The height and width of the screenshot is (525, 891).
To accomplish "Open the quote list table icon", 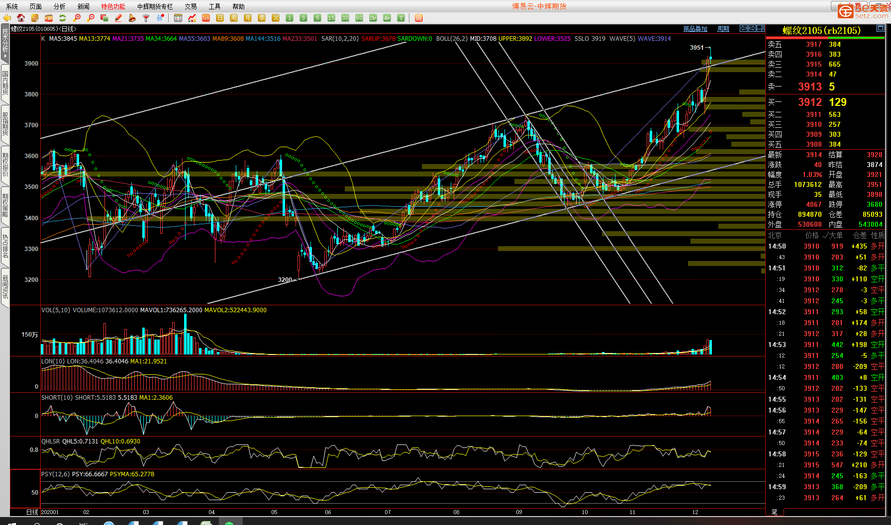I will [178, 18].
